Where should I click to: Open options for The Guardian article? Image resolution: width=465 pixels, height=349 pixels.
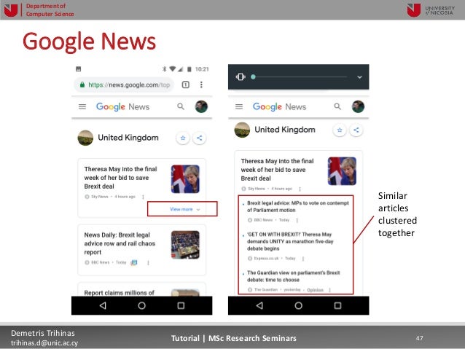click(329, 290)
